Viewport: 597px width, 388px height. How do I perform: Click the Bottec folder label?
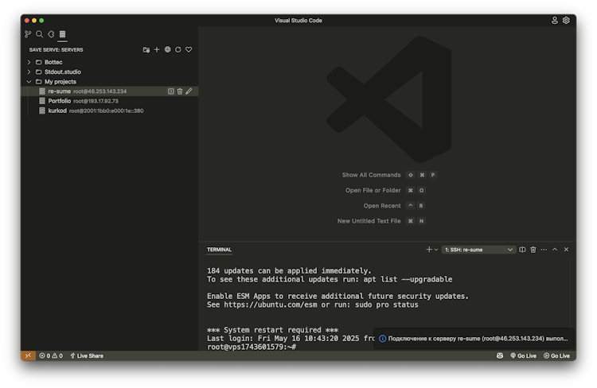[x=53, y=62]
